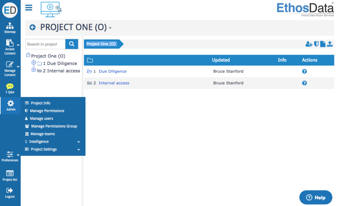The width and height of the screenshot is (337, 206).
Task: Select Manage users in Admin menu
Action: pyautogui.click(x=41, y=118)
